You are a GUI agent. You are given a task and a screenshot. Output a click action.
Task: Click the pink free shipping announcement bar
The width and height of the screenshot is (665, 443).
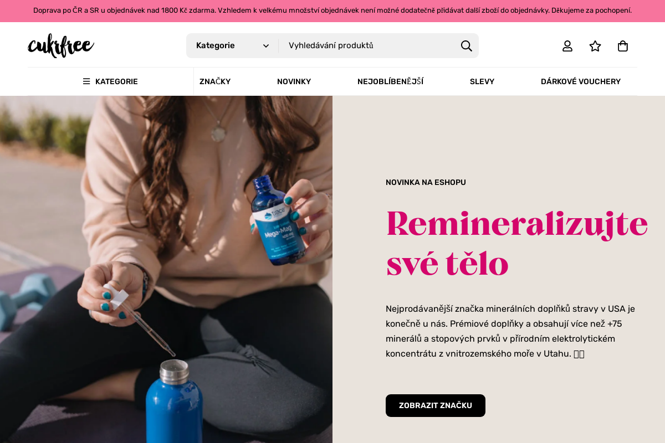pos(332,11)
